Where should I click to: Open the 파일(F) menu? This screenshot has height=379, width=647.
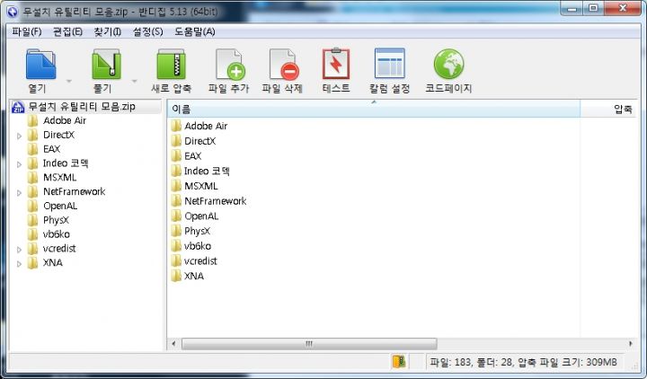(x=27, y=31)
